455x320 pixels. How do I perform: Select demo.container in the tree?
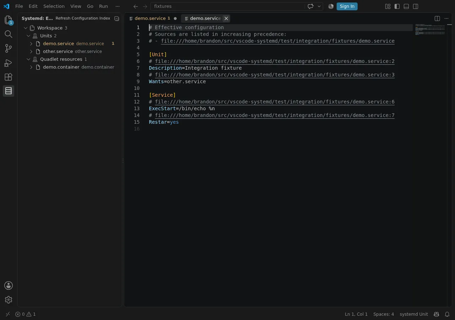(69, 67)
